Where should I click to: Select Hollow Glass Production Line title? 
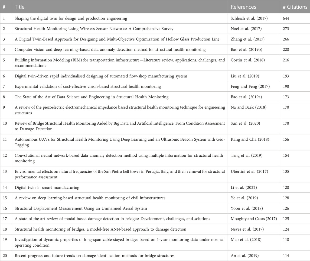[x=117, y=39]
